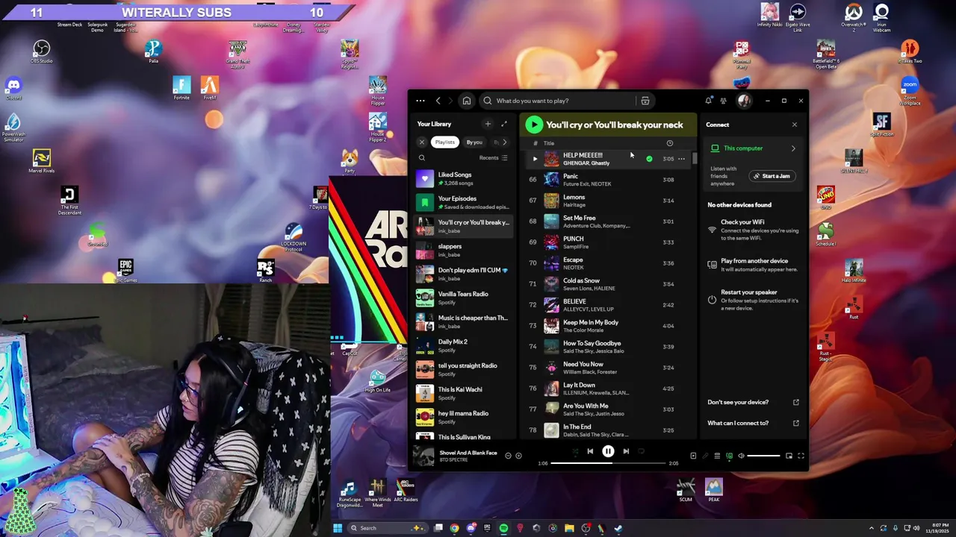
Task: Play the HELP MEEEE!!! track
Action: pyautogui.click(x=535, y=159)
